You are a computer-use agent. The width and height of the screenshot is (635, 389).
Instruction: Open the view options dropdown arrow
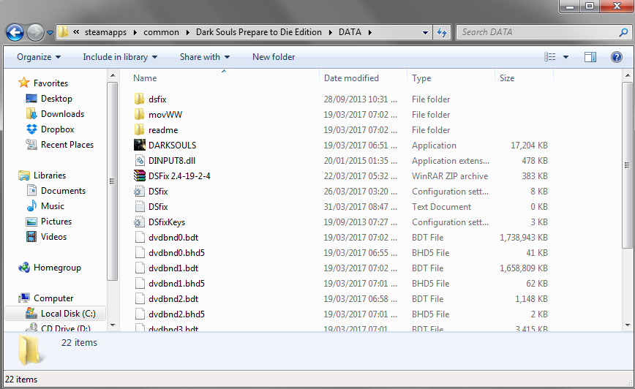tap(566, 57)
